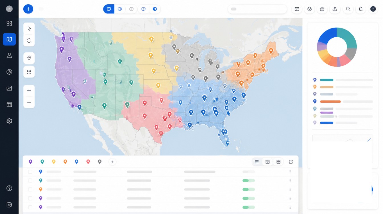Switch table to list view
This screenshot has width=383, height=214.
pos(257,162)
